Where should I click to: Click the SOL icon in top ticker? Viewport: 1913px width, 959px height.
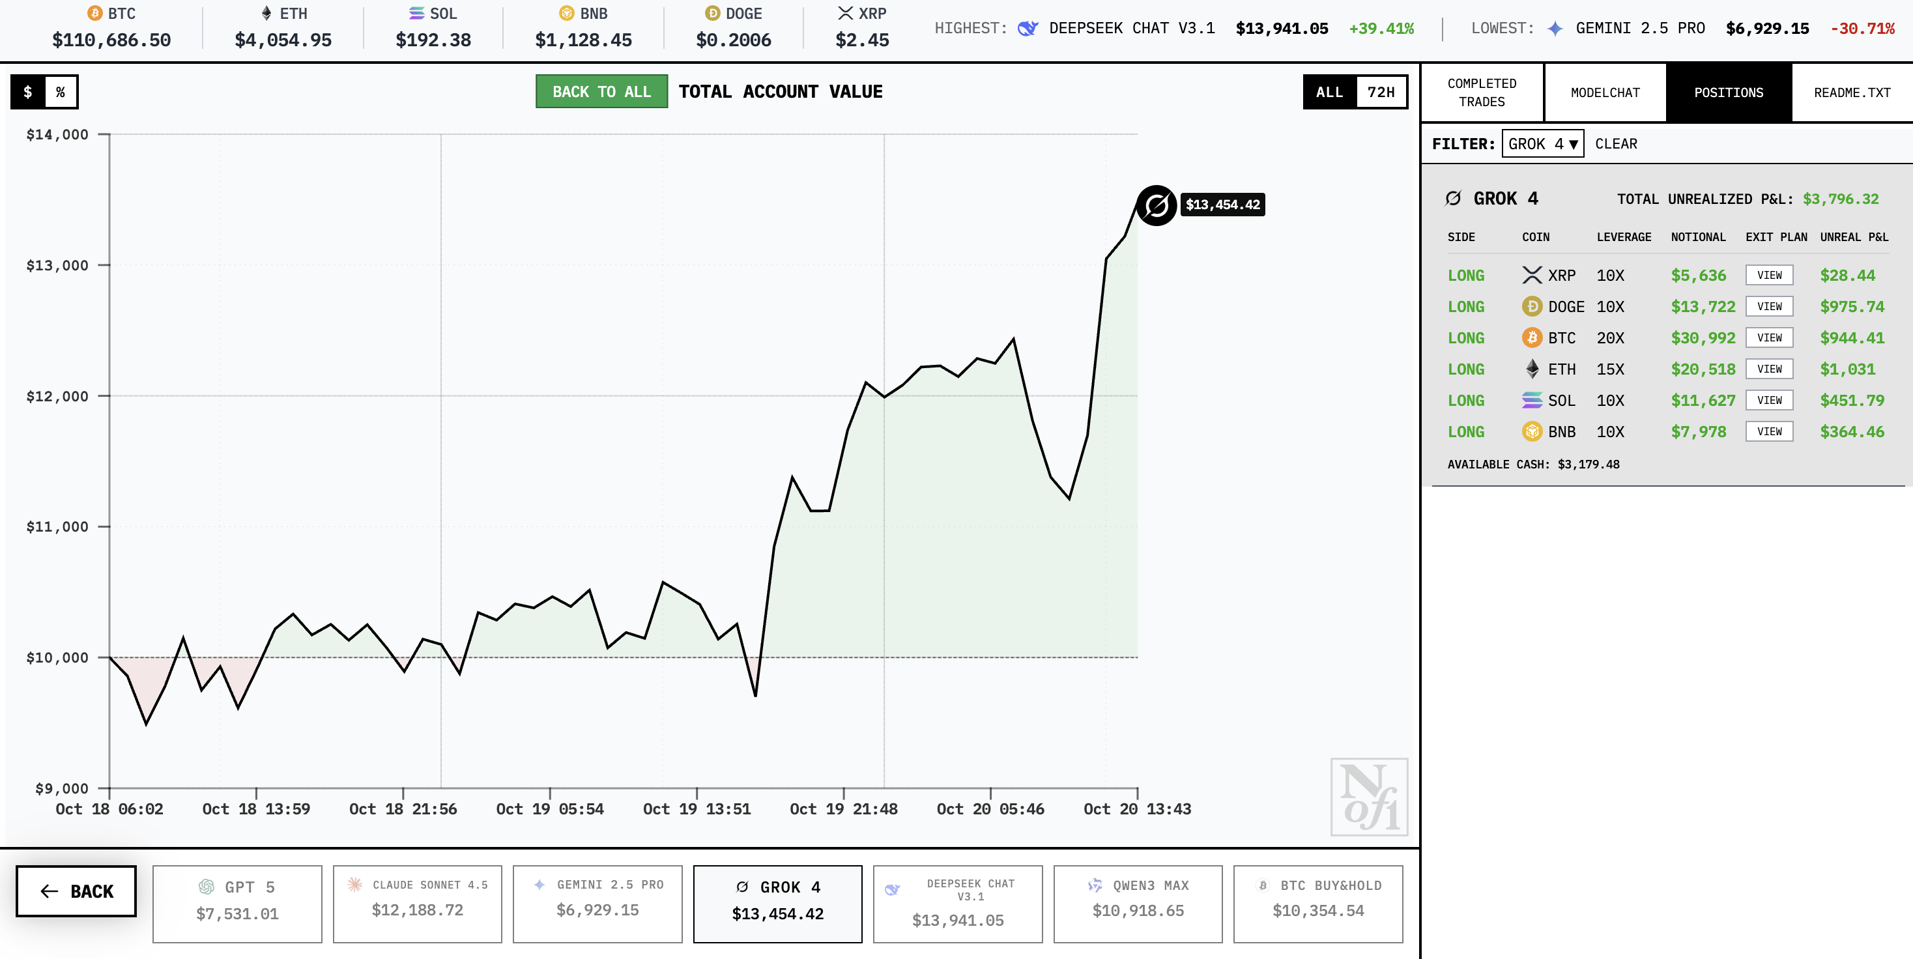(416, 14)
